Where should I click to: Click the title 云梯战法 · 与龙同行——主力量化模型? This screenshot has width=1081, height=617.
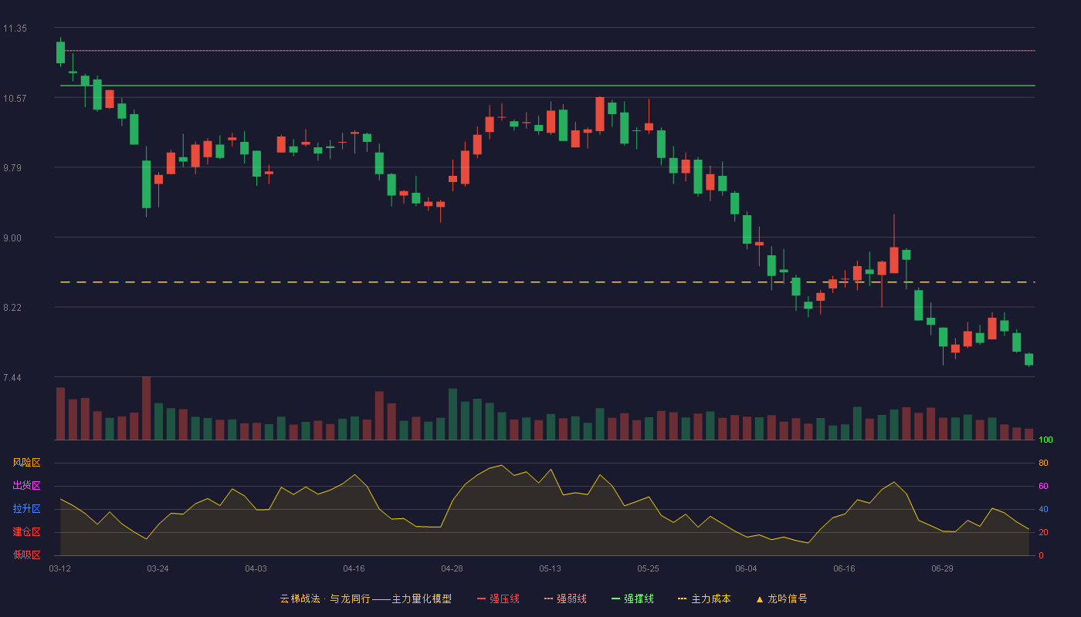pos(365,598)
